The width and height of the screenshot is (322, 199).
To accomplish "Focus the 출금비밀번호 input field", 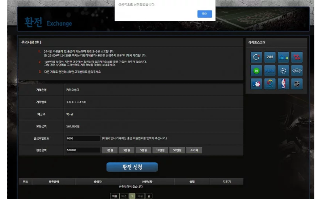I will pyautogui.click(x=83, y=138).
